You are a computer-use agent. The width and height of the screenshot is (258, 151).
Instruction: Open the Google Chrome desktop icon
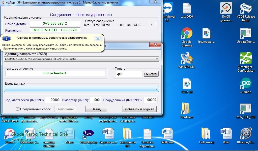tap(187, 33)
